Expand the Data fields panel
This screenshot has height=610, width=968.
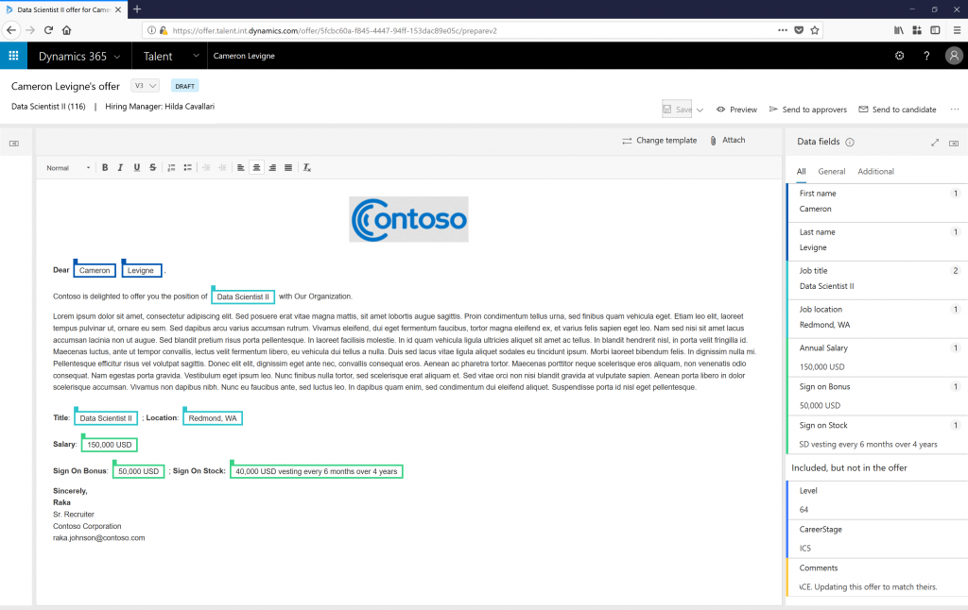tap(935, 143)
